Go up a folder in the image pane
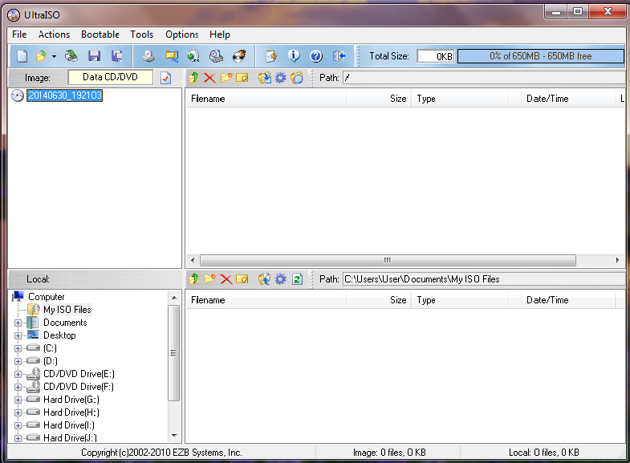 (x=193, y=78)
